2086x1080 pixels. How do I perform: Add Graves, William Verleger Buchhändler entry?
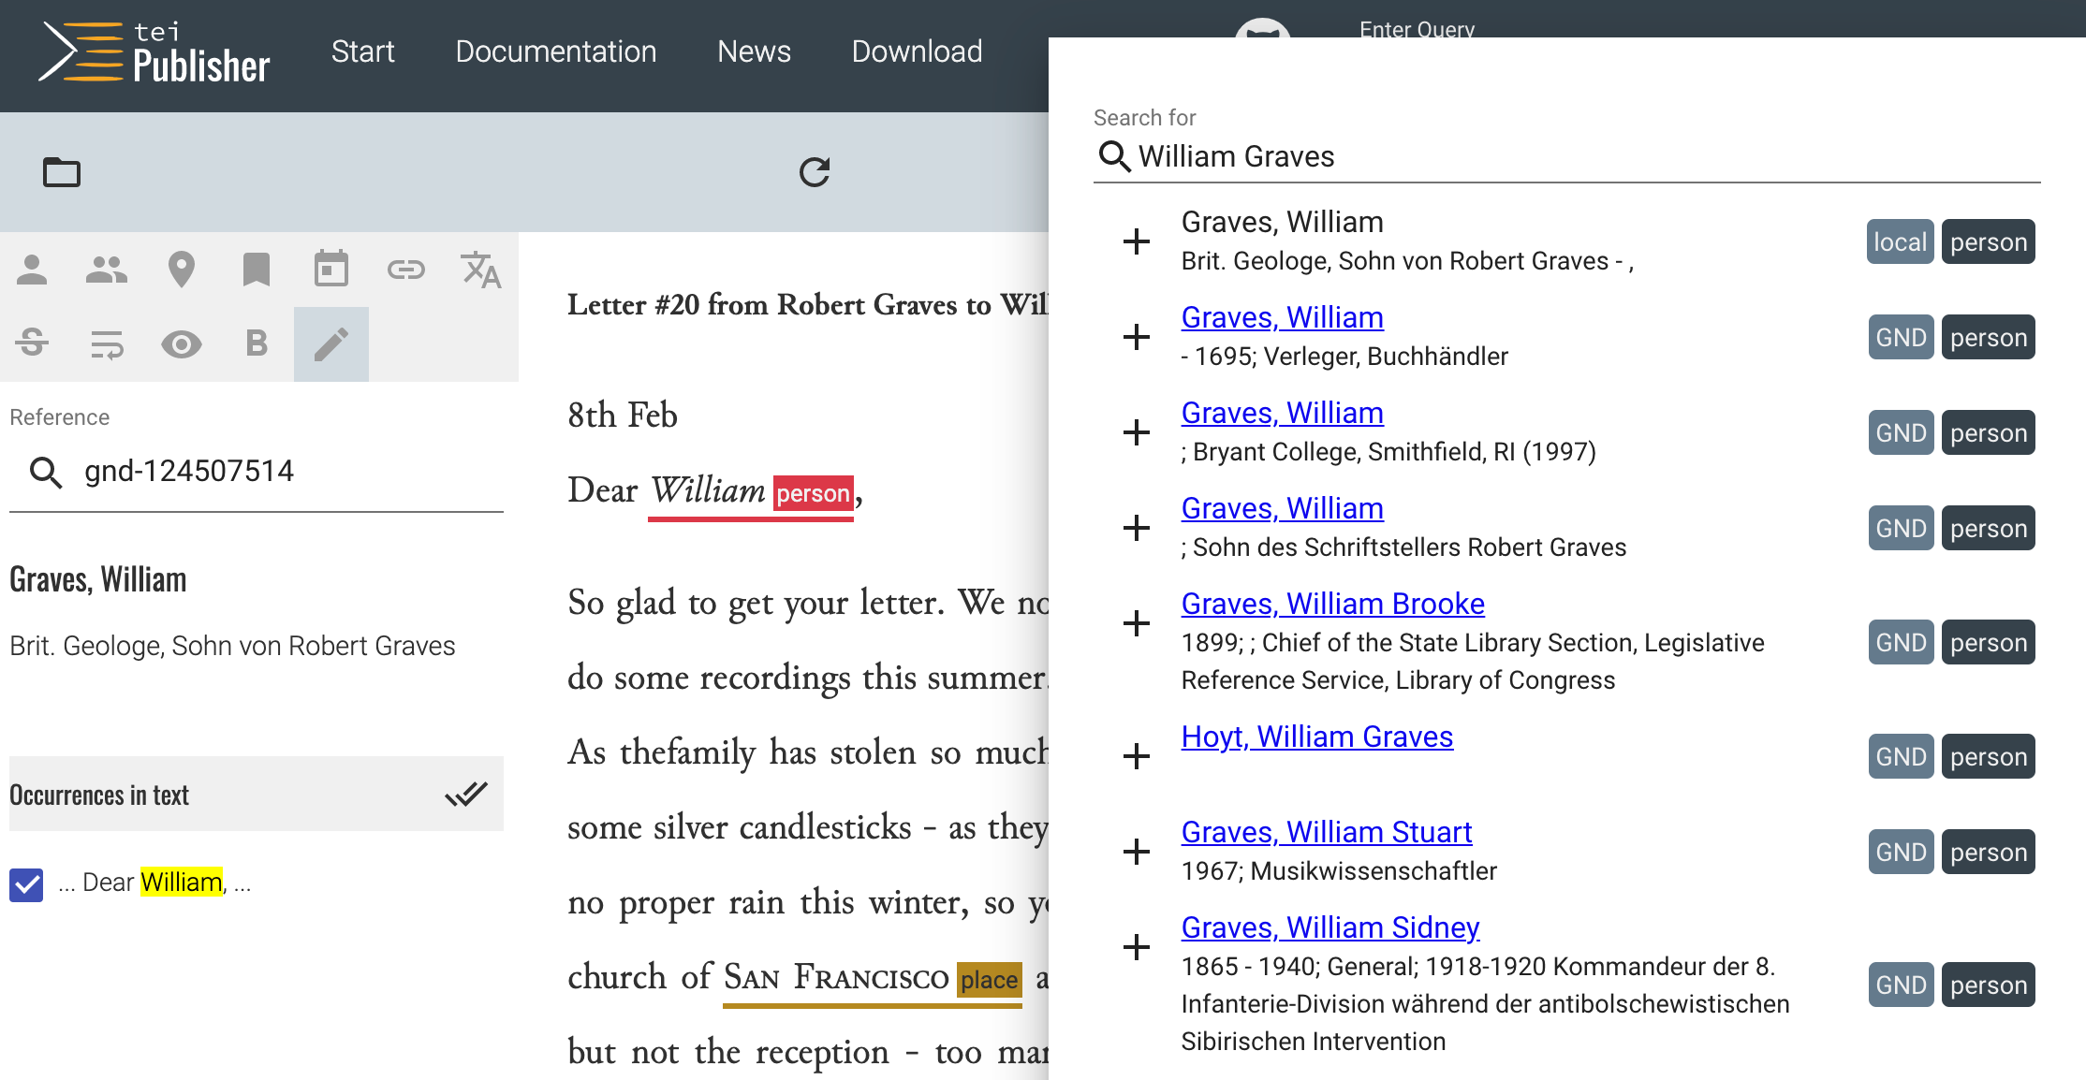(x=1137, y=337)
